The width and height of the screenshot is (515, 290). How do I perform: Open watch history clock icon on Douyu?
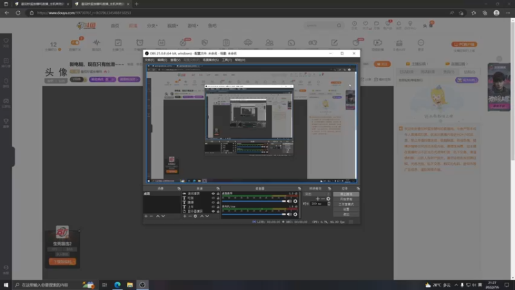click(x=355, y=24)
